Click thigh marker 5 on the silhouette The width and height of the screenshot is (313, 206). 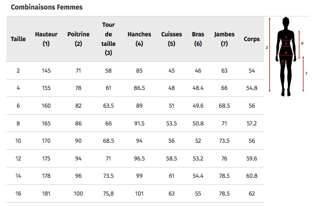283,62
